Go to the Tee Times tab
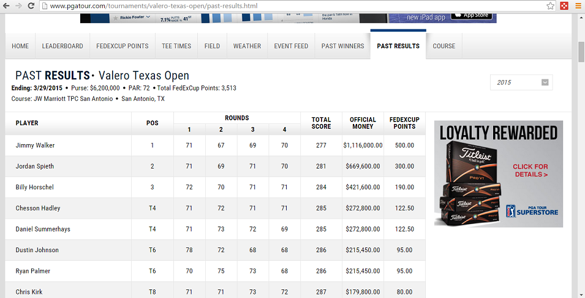The width and height of the screenshot is (585, 298). tap(176, 46)
